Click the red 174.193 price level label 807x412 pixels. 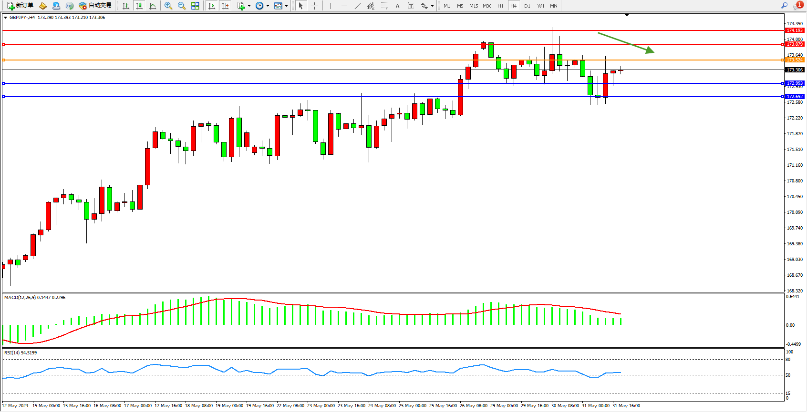pyautogui.click(x=795, y=30)
